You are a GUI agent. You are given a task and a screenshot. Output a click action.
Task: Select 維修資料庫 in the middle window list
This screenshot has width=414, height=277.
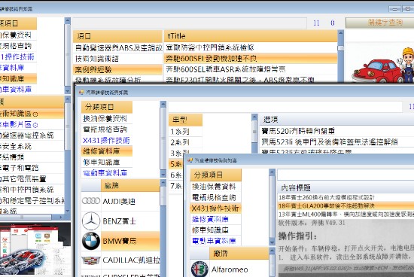click(107, 151)
